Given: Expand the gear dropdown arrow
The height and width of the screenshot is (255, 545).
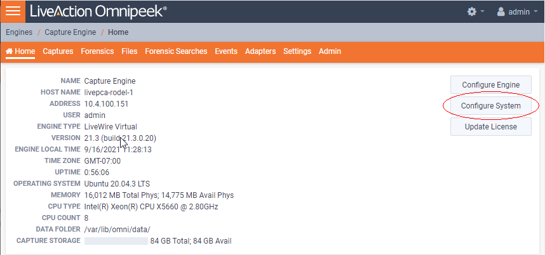Looking at the screenshot, I should 482,12.
